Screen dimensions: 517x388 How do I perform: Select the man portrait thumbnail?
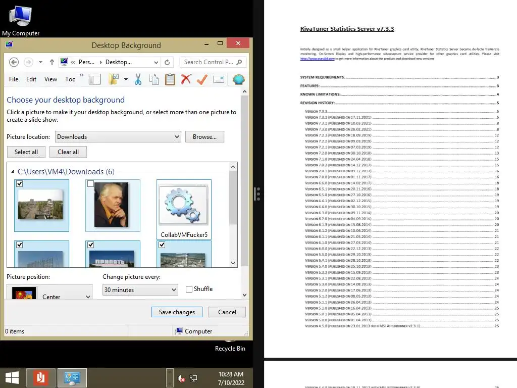[x=113, y=206]
